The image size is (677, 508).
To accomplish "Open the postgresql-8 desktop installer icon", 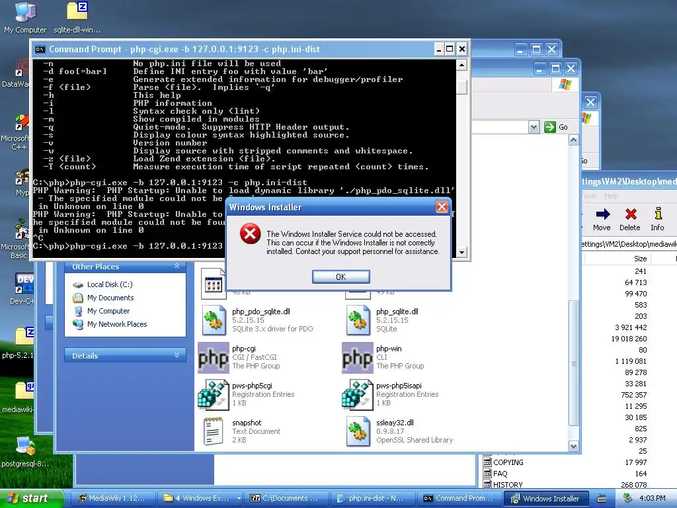I will coord(25,452).
